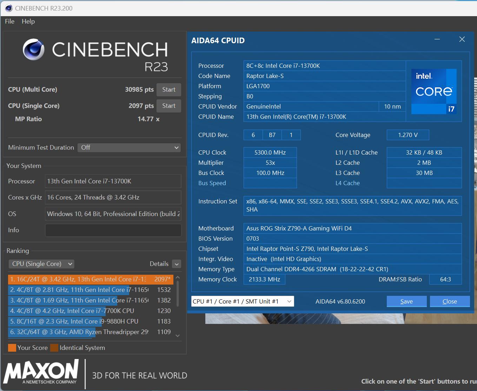Image resolution: width=477 pixels, height=391 pixels.
Task: Click the Intel Core i7 badge
Action: click(x=434, y=92)
